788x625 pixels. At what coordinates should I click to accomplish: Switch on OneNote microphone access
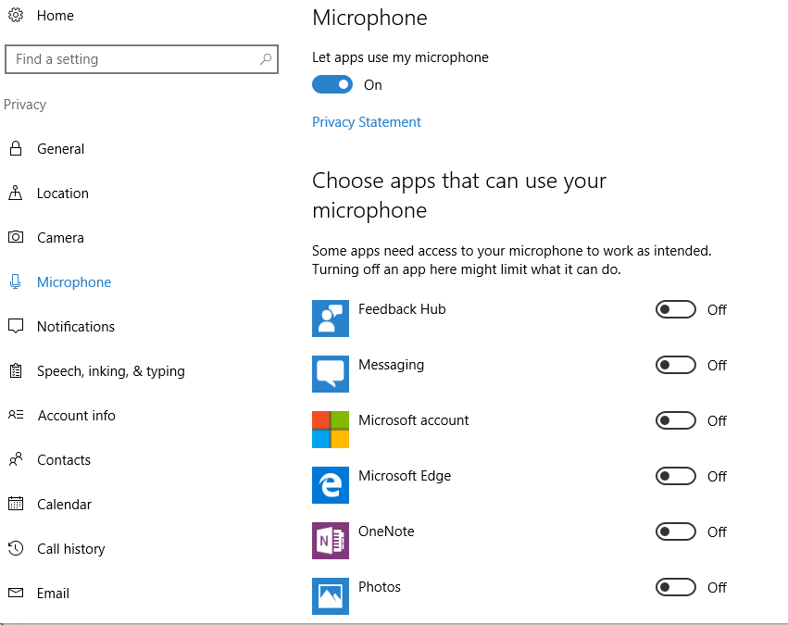675,531
